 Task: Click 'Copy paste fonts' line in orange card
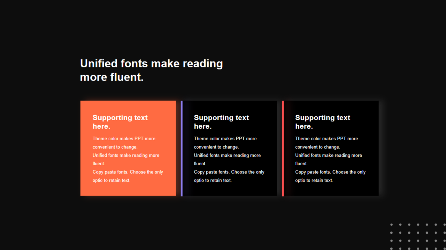(128, 172)
